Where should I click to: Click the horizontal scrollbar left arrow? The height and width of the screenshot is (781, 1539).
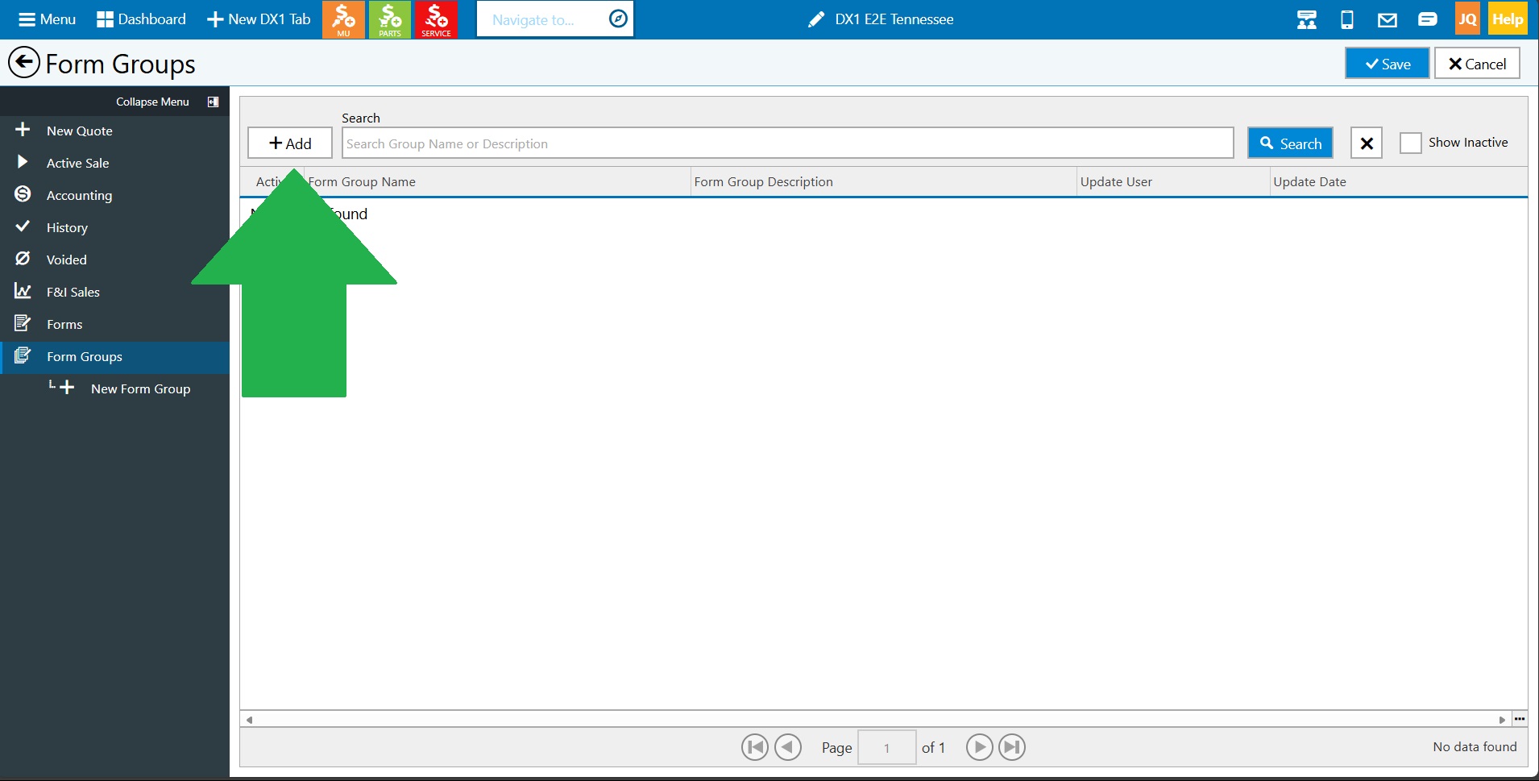click(x=249, y=720)
